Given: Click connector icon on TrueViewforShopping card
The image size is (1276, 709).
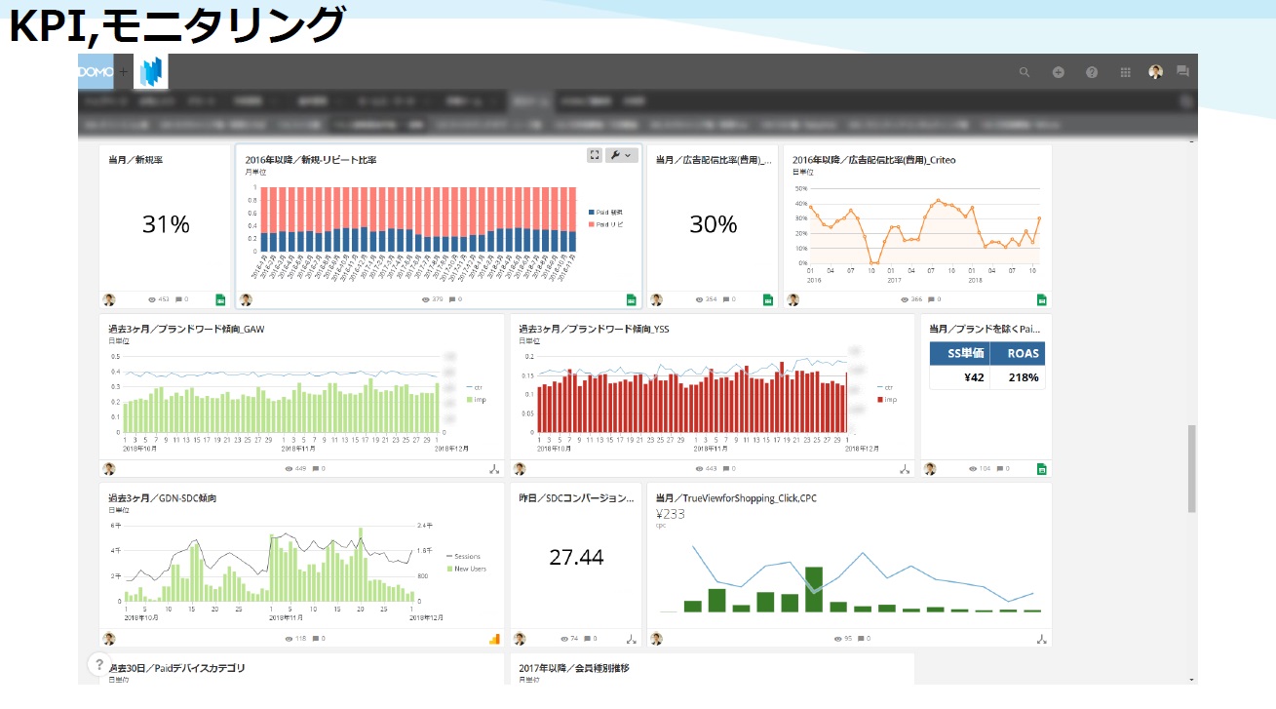Looking at the screenshot, I should click(x=1041, y=639).
